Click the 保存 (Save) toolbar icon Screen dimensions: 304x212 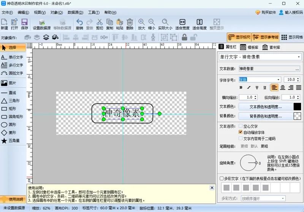[x=24, y=24]
